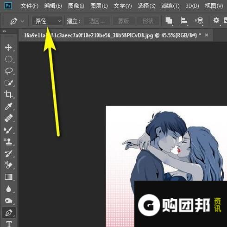Open the 文字(Y) menu

click(123, 6)
